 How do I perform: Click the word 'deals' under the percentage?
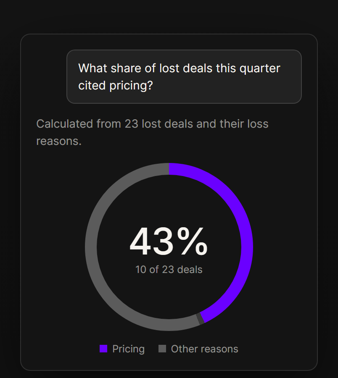[x=190, y=270]
